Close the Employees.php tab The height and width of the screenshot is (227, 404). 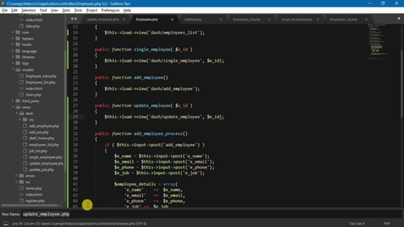pos(172,20)
